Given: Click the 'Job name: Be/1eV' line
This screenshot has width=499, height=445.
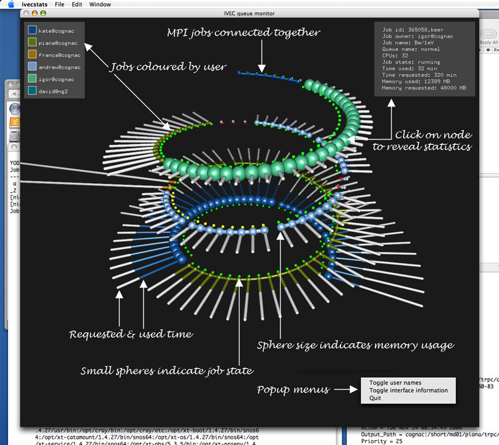Looking at the screenshot, I should pyautogui.click(x=408, y=42).
